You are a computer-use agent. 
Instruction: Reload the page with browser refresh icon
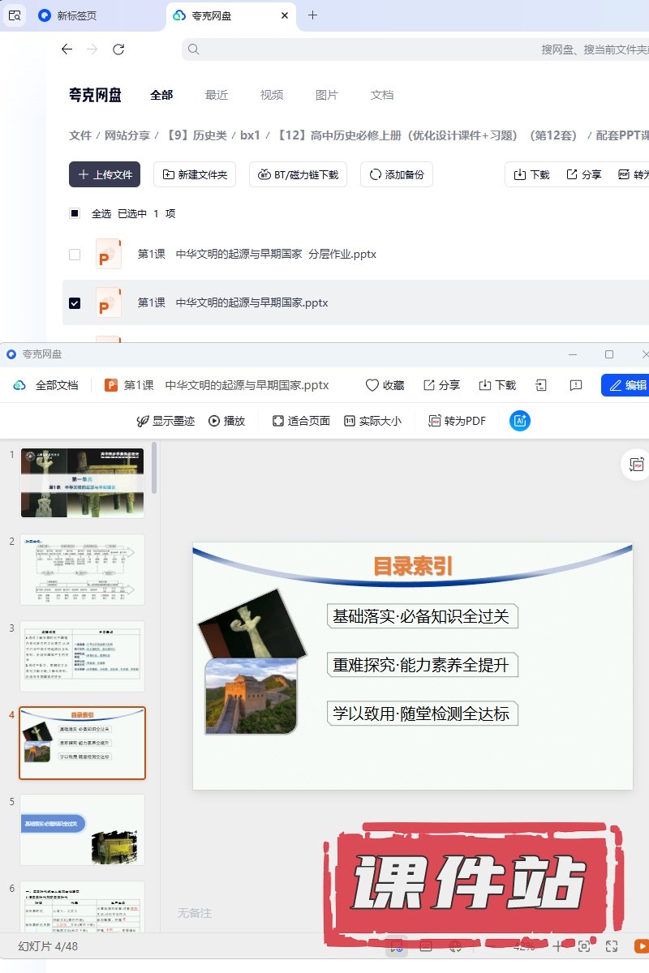tap(118, 49)
